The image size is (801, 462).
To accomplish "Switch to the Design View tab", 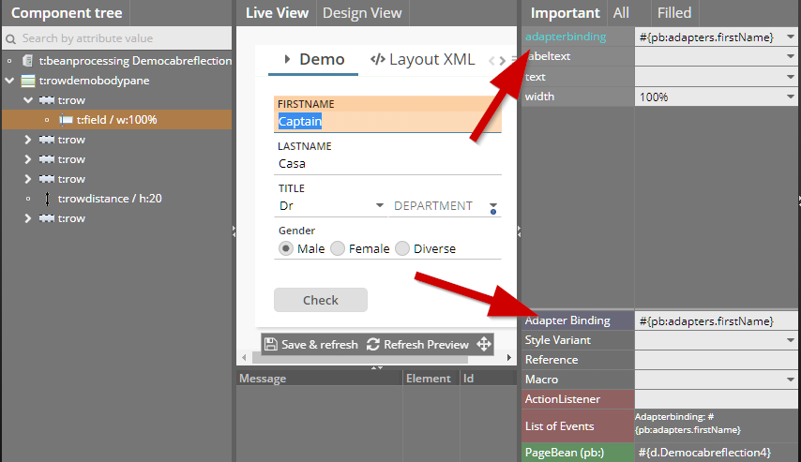I will tap(362, 13).
